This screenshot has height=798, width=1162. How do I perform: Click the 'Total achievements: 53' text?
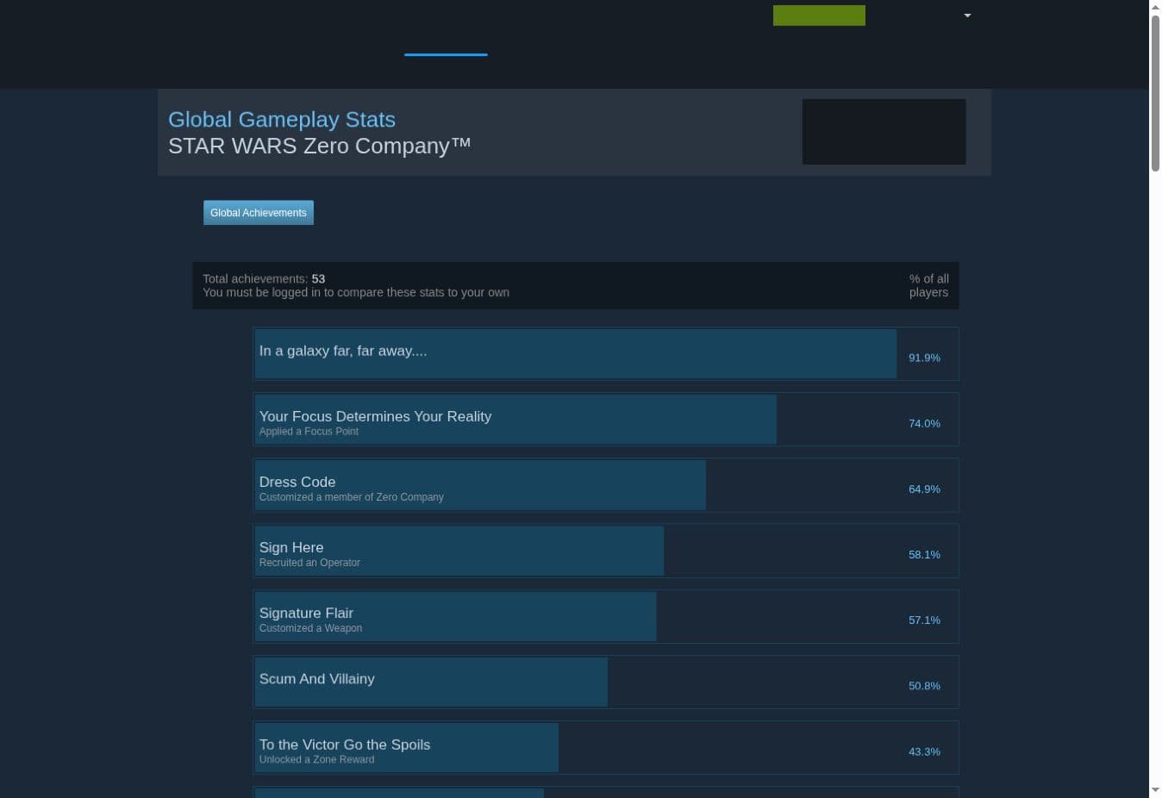(x=264, y=279)
